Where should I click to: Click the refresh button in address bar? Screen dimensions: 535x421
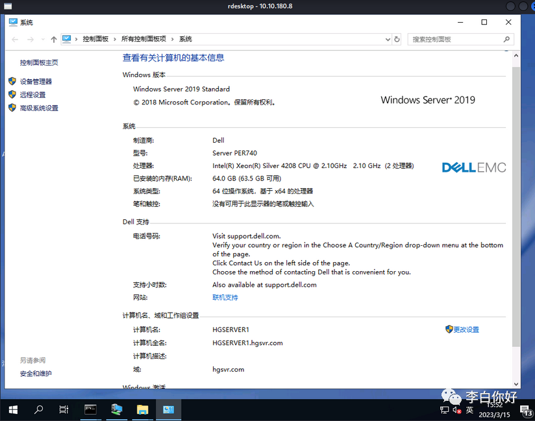click(x=397, y=40)
